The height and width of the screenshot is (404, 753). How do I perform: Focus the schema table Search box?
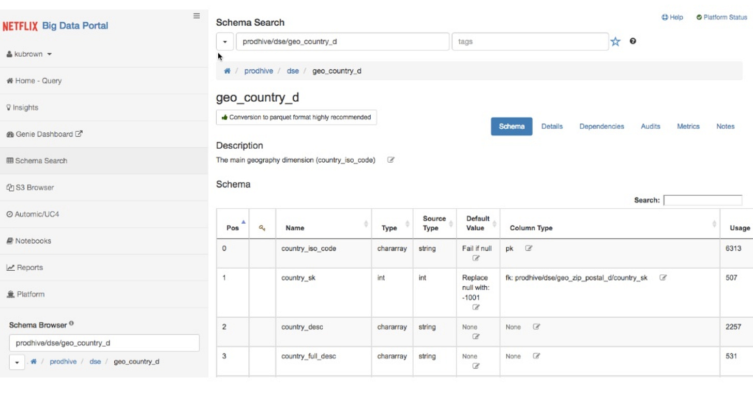coord(703,200)
